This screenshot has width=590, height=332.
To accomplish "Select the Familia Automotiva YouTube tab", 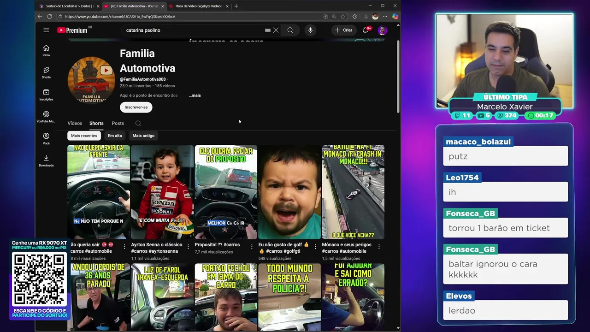I will (x=134, y=6).
